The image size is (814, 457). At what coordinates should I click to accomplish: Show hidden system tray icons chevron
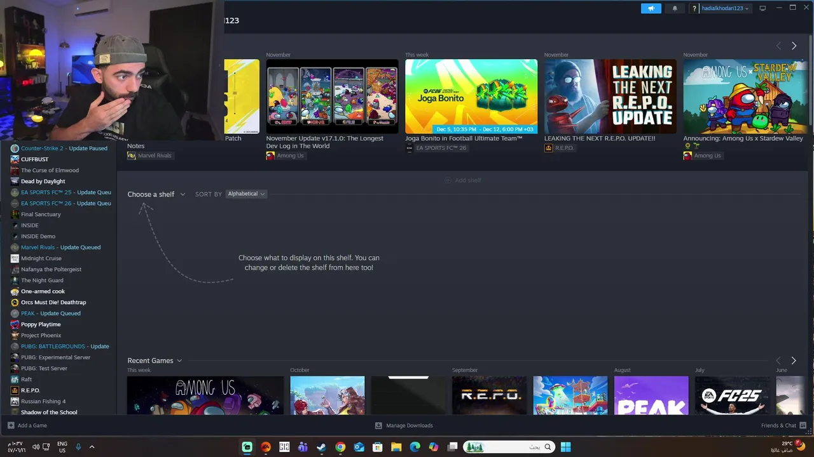click(92, 447)
